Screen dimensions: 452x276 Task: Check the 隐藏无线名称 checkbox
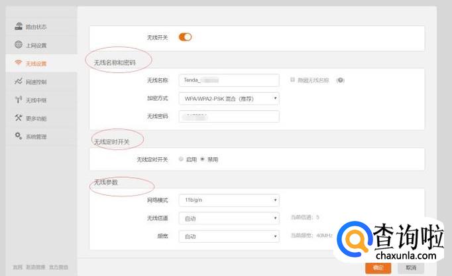coord(292,80)
